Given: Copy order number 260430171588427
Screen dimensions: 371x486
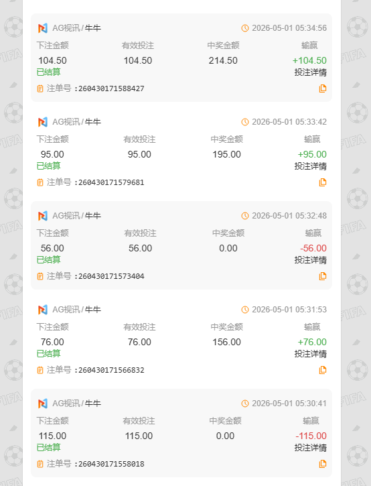Looking at the screenshot, I should tap(323, 88).
